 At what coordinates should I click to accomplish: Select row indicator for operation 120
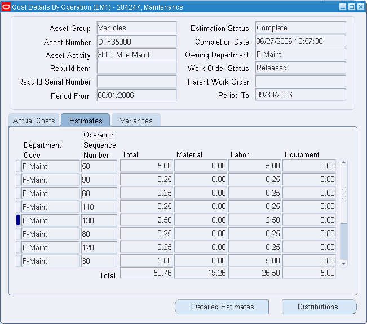(x=18, y=247)
